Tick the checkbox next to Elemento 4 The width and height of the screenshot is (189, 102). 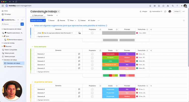pos(32,65)
